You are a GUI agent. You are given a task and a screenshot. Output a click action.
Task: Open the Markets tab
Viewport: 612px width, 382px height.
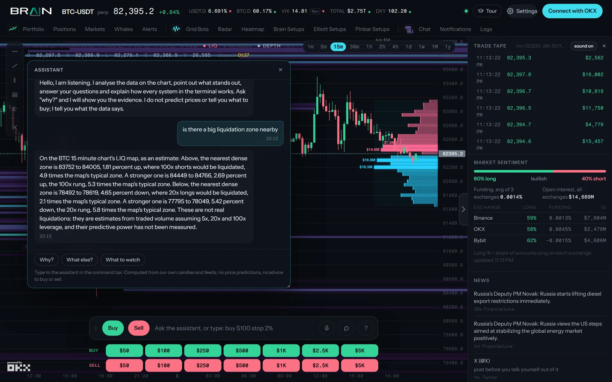point(95,29)
